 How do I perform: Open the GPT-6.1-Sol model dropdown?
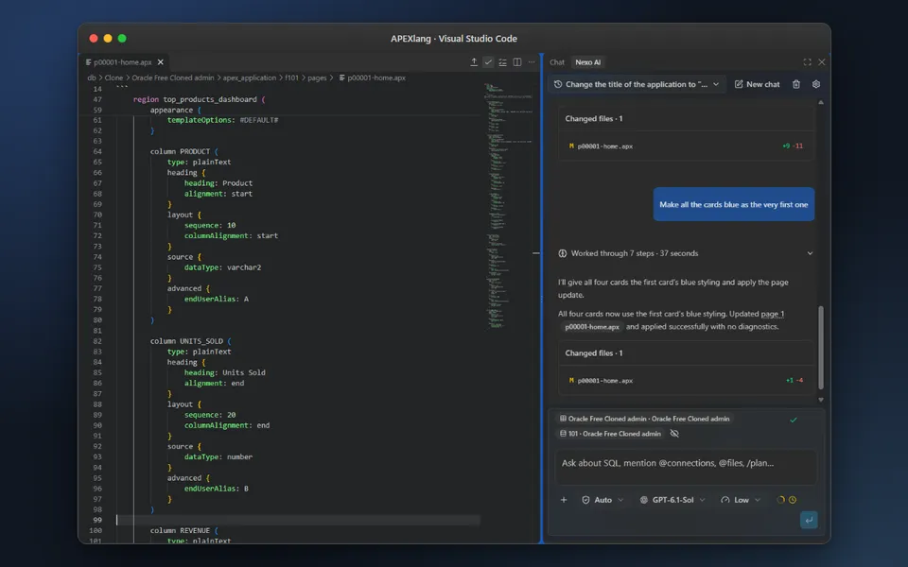click(x=672, y=500)
